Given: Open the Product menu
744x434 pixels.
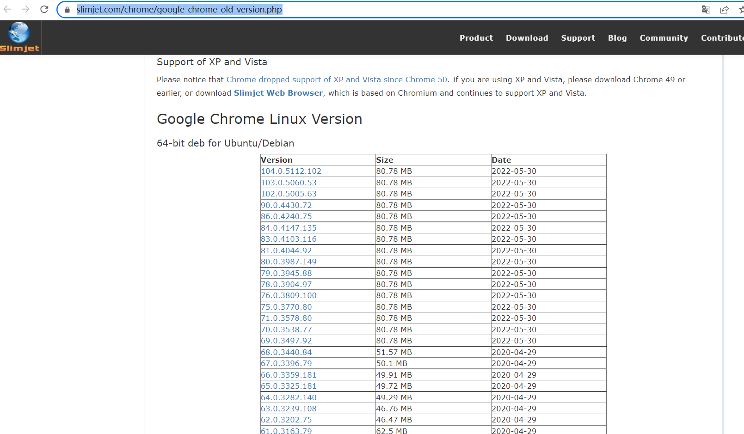Looking at the screenshot, I should click(476, 38).
